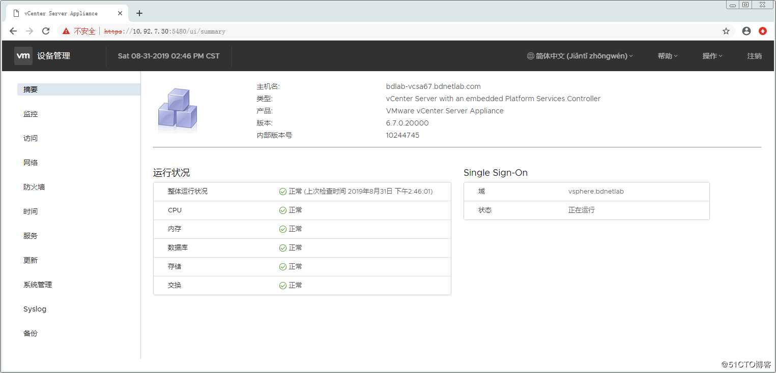Bookmark this page with star icon

pos(726,31)
